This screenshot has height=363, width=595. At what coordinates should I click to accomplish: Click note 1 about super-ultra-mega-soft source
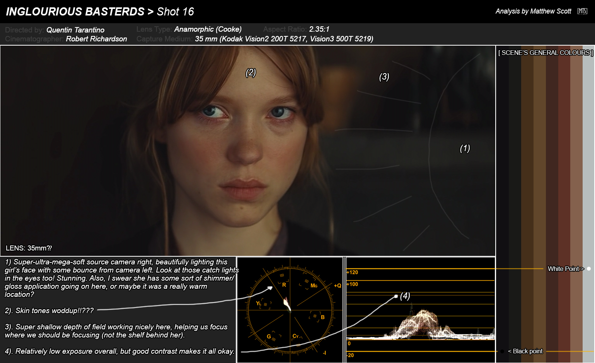[x=121, y=278]
